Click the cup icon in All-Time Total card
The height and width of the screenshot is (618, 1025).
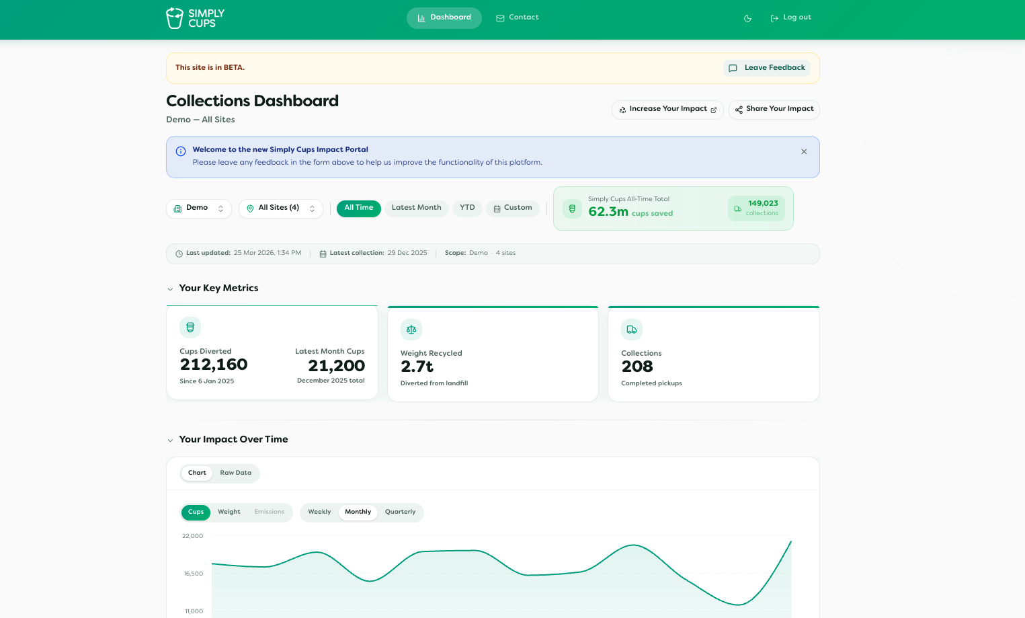[x=572, y=208]
